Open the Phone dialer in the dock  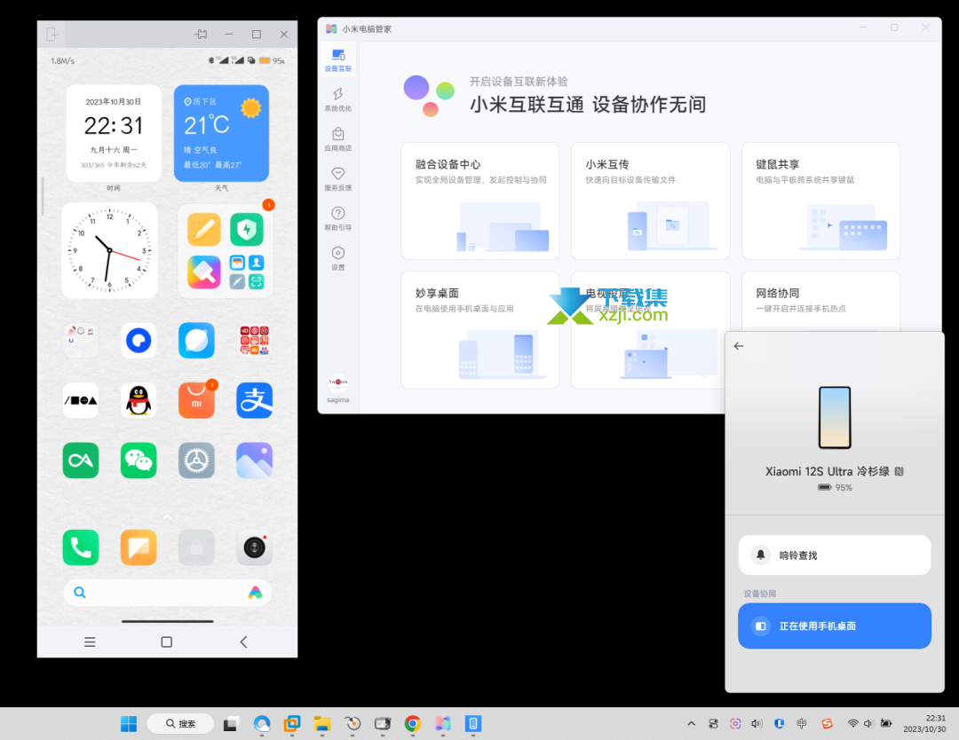[x=81, y=547]
